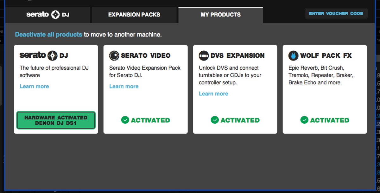Click 'Serato Video Expansion Pack for Serato DJ' text

(x=145, y=72)
